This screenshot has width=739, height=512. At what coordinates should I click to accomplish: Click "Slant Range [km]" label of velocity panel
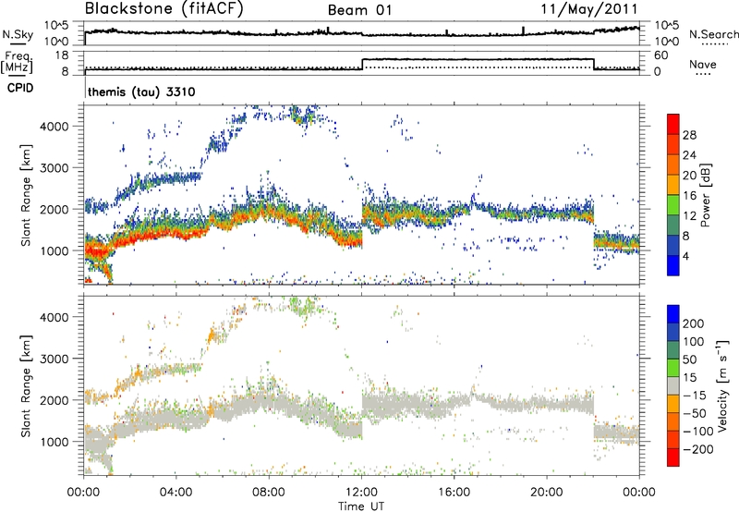[x=26, y=386]
